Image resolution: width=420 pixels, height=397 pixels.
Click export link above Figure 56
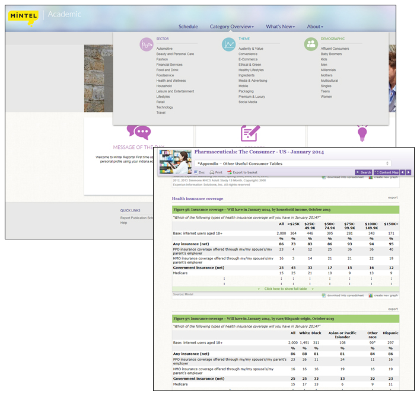tap(393, 198)
